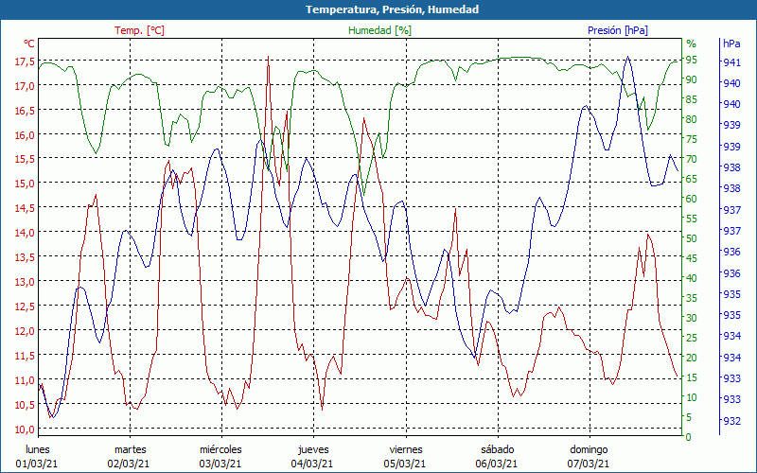Click the '11,5' temperature axis value
The image size is (757, 473).
[25, 356]
